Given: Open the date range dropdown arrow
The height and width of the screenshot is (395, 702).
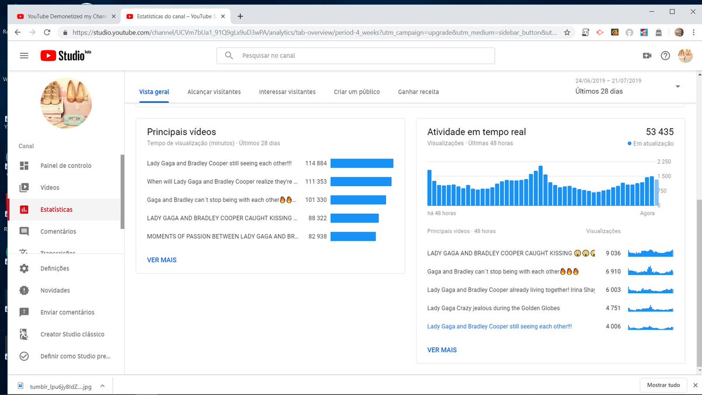Looking at the screenshot, I should (677, 87).
